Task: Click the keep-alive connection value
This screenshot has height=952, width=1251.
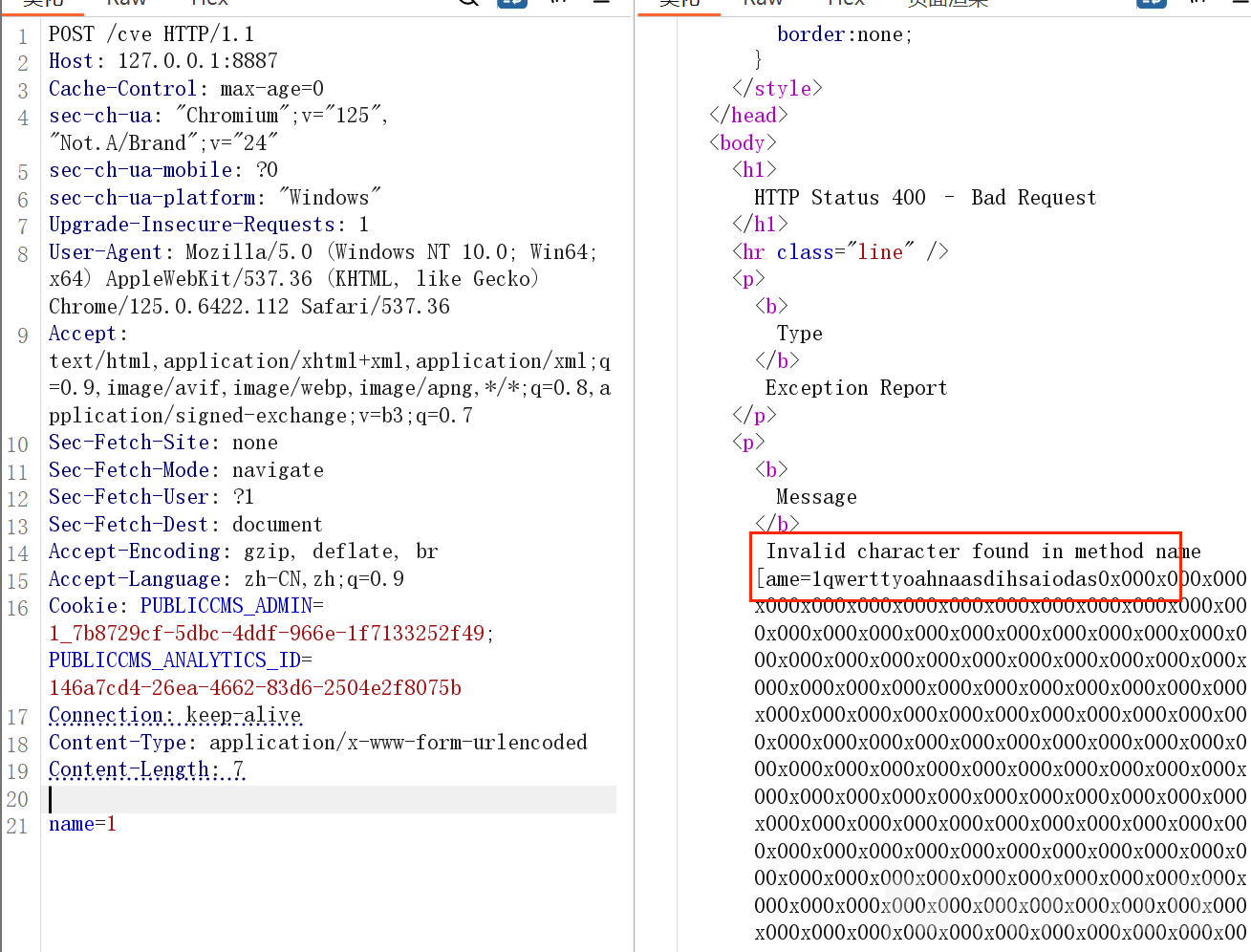Action: point(244,715)
